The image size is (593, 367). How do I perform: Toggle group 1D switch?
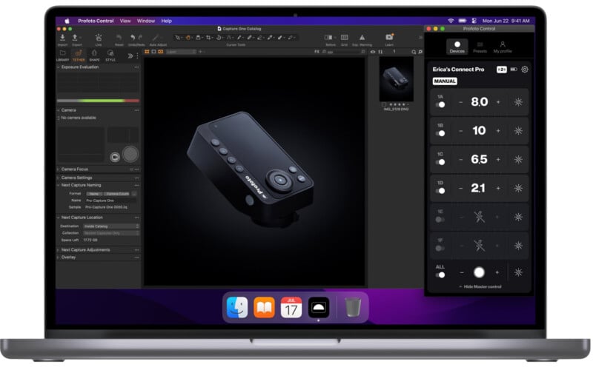(440, 191)
